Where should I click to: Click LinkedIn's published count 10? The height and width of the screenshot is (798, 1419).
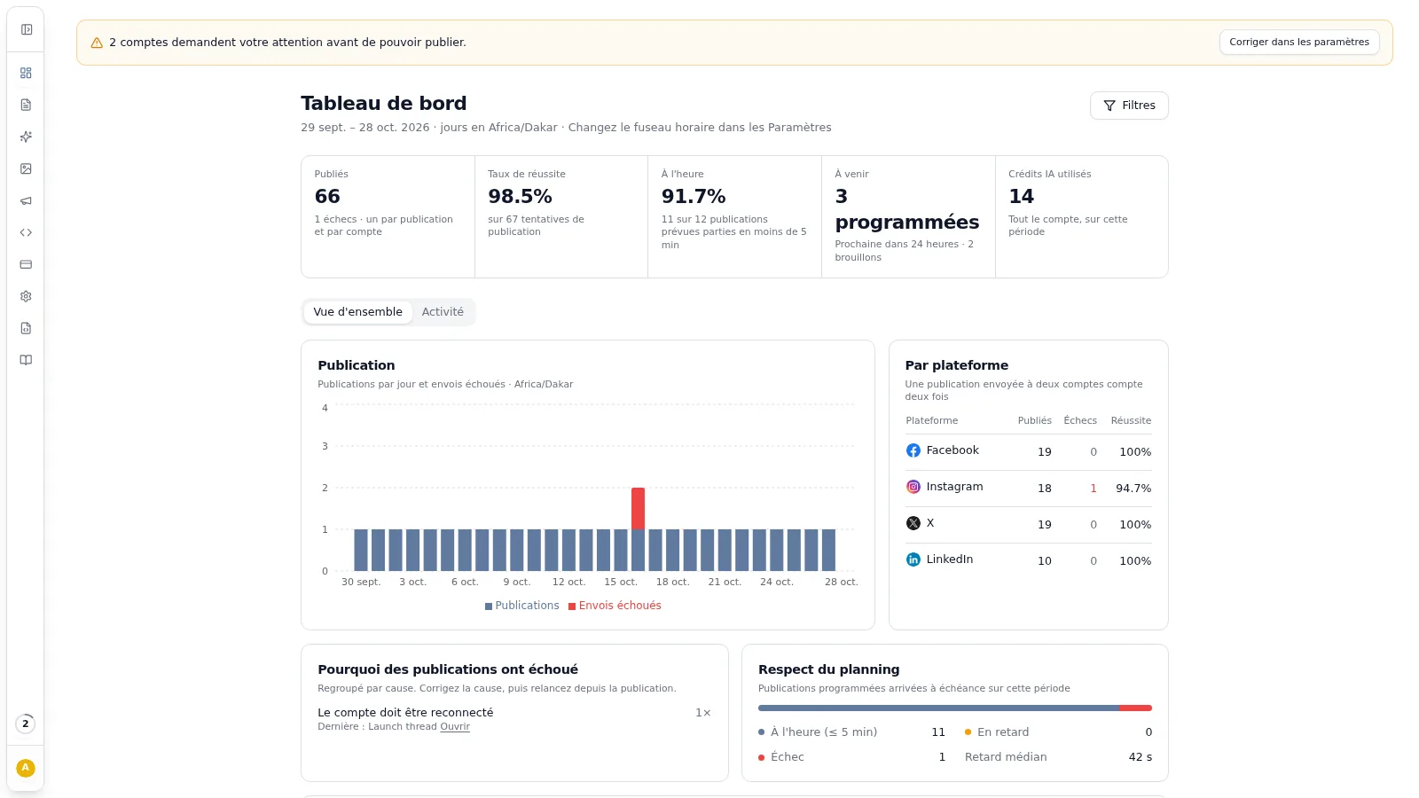[1045, 561]
